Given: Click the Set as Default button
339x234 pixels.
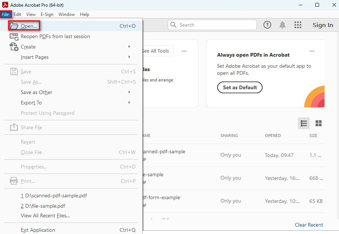Looking at the screenshot, I should [x=240, y=88].
